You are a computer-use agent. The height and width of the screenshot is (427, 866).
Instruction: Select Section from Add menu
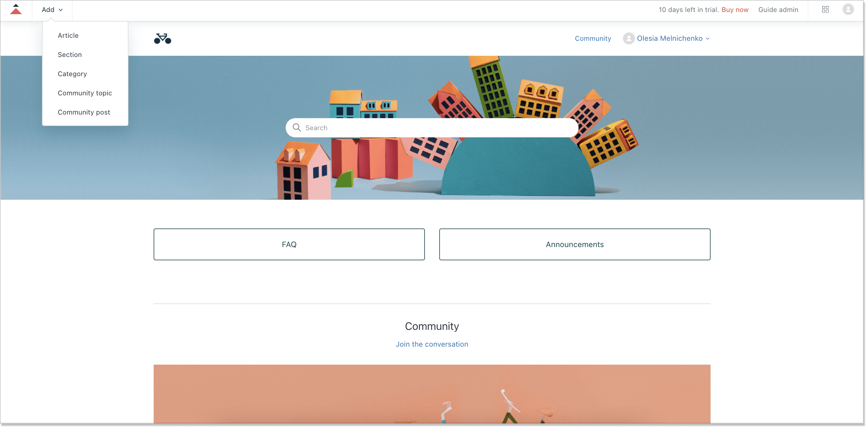[x=70, y=55]
